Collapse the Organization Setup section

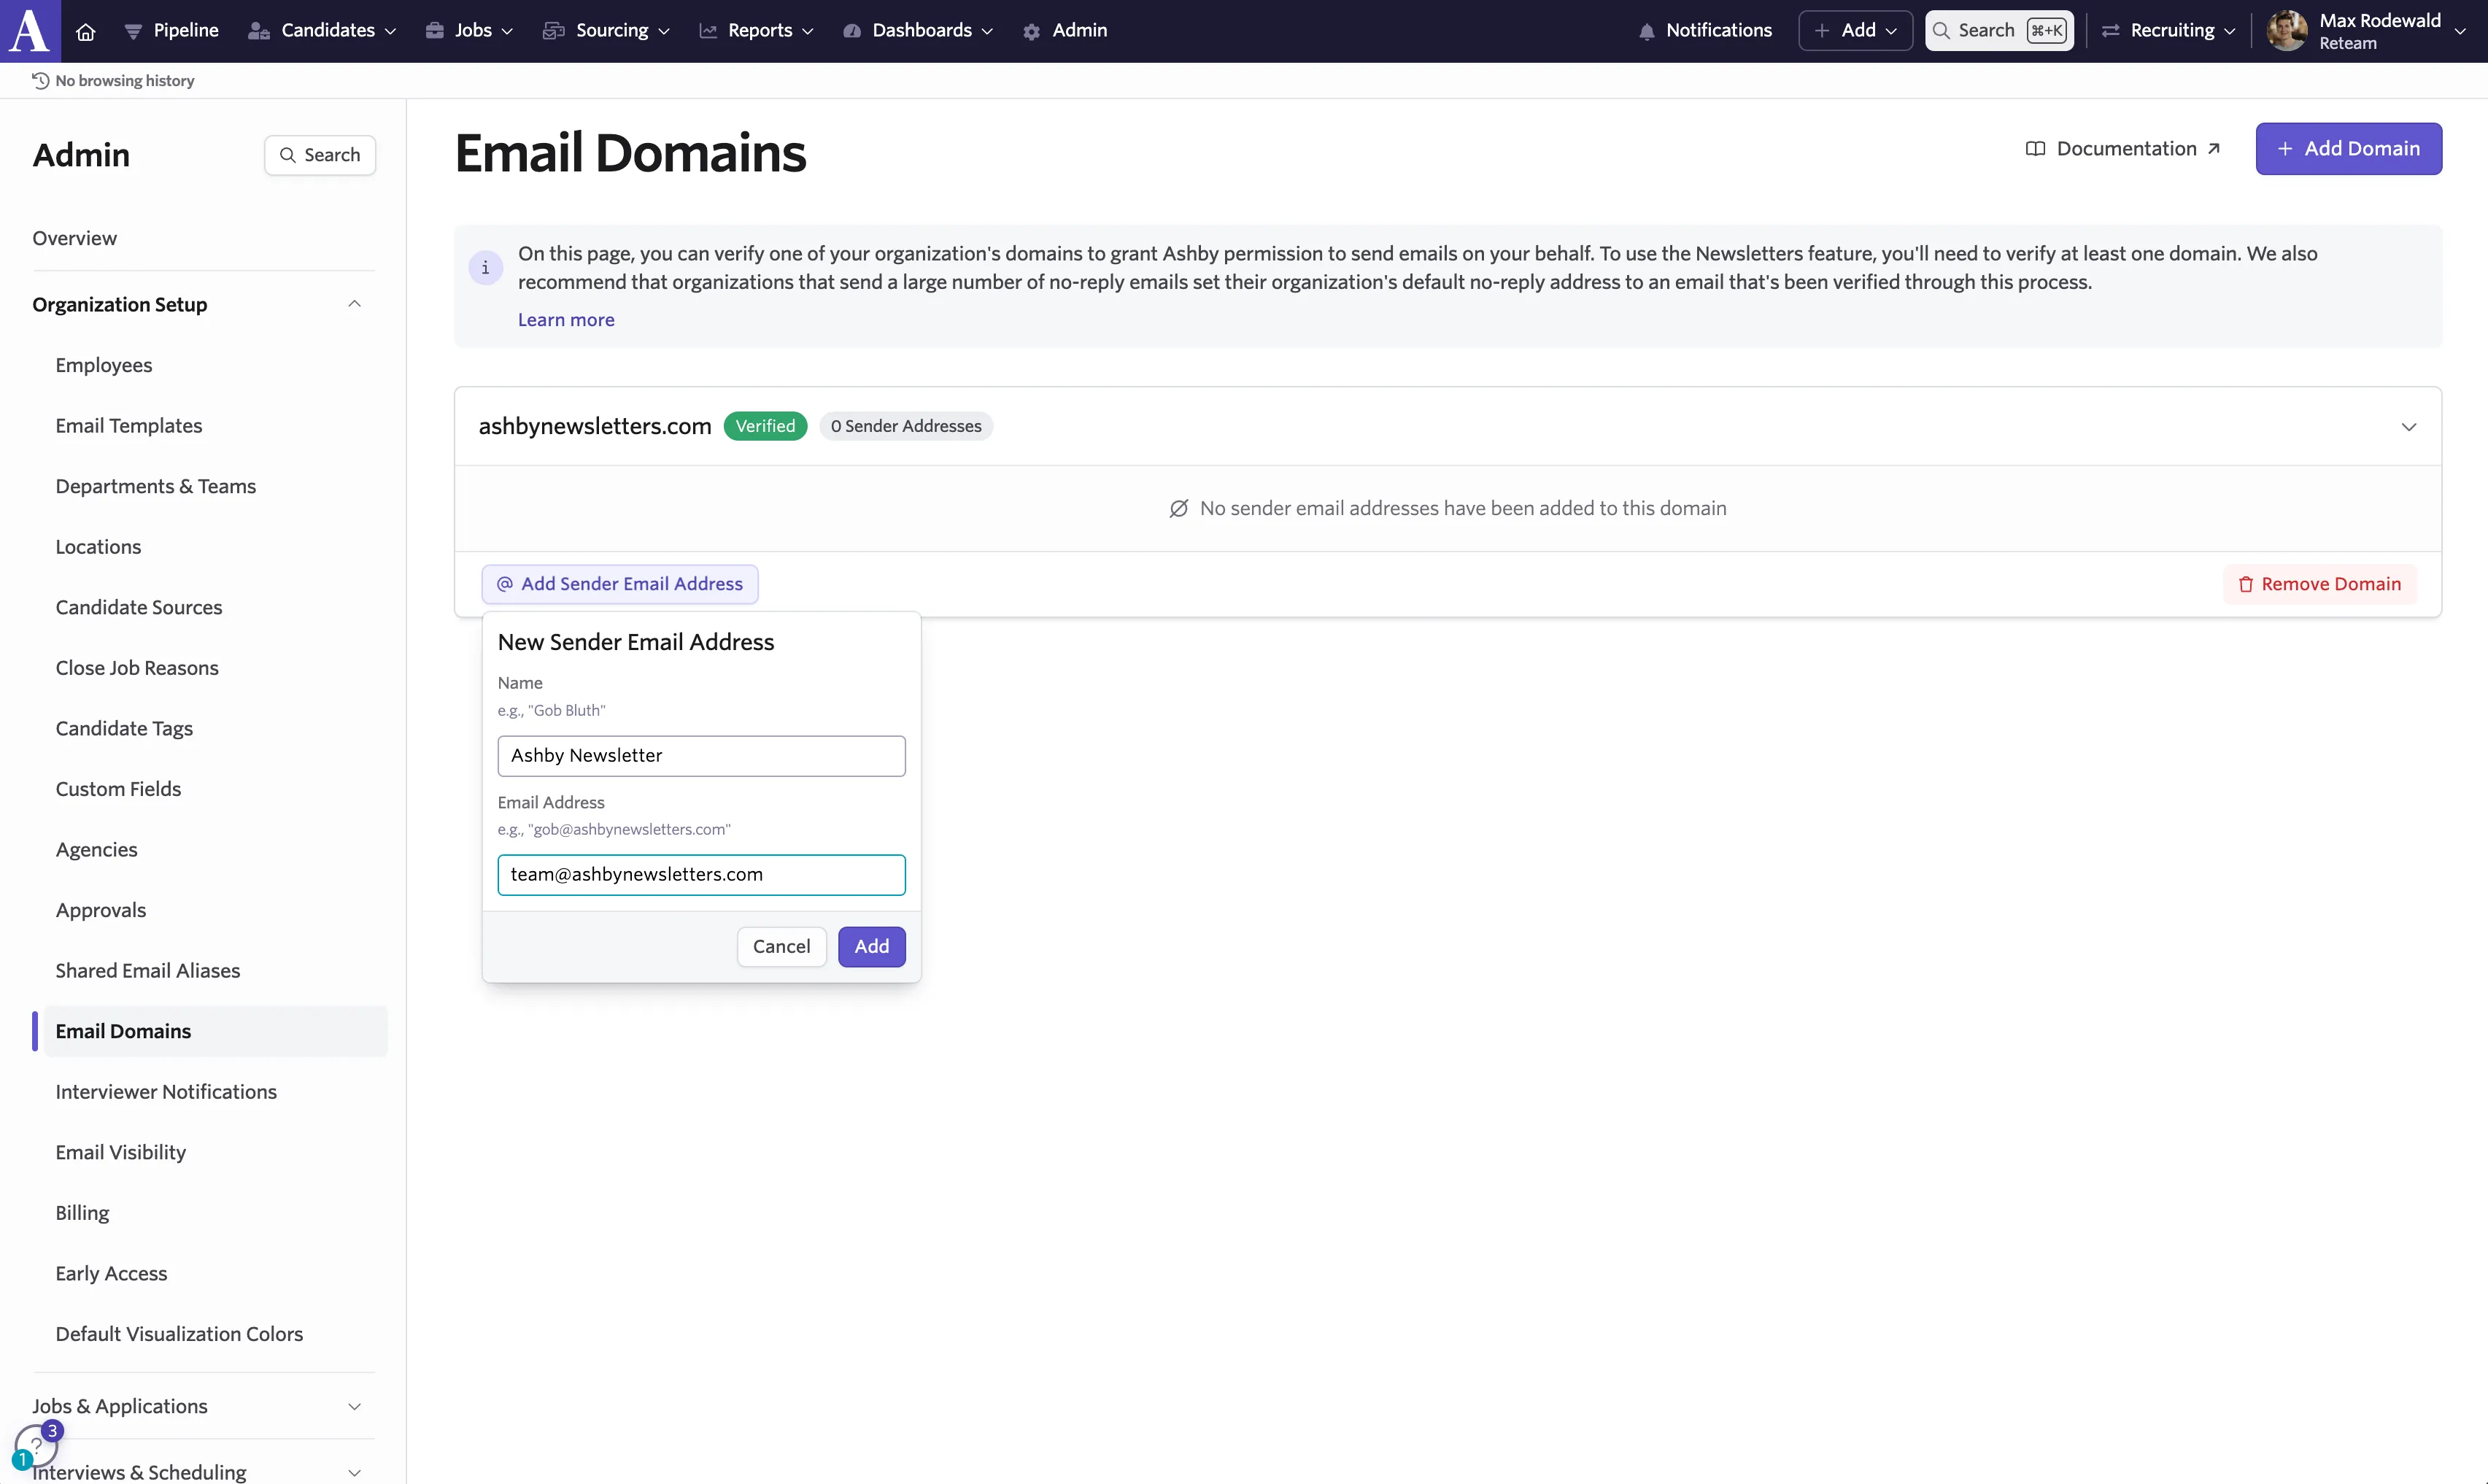[x=197, y=304]
